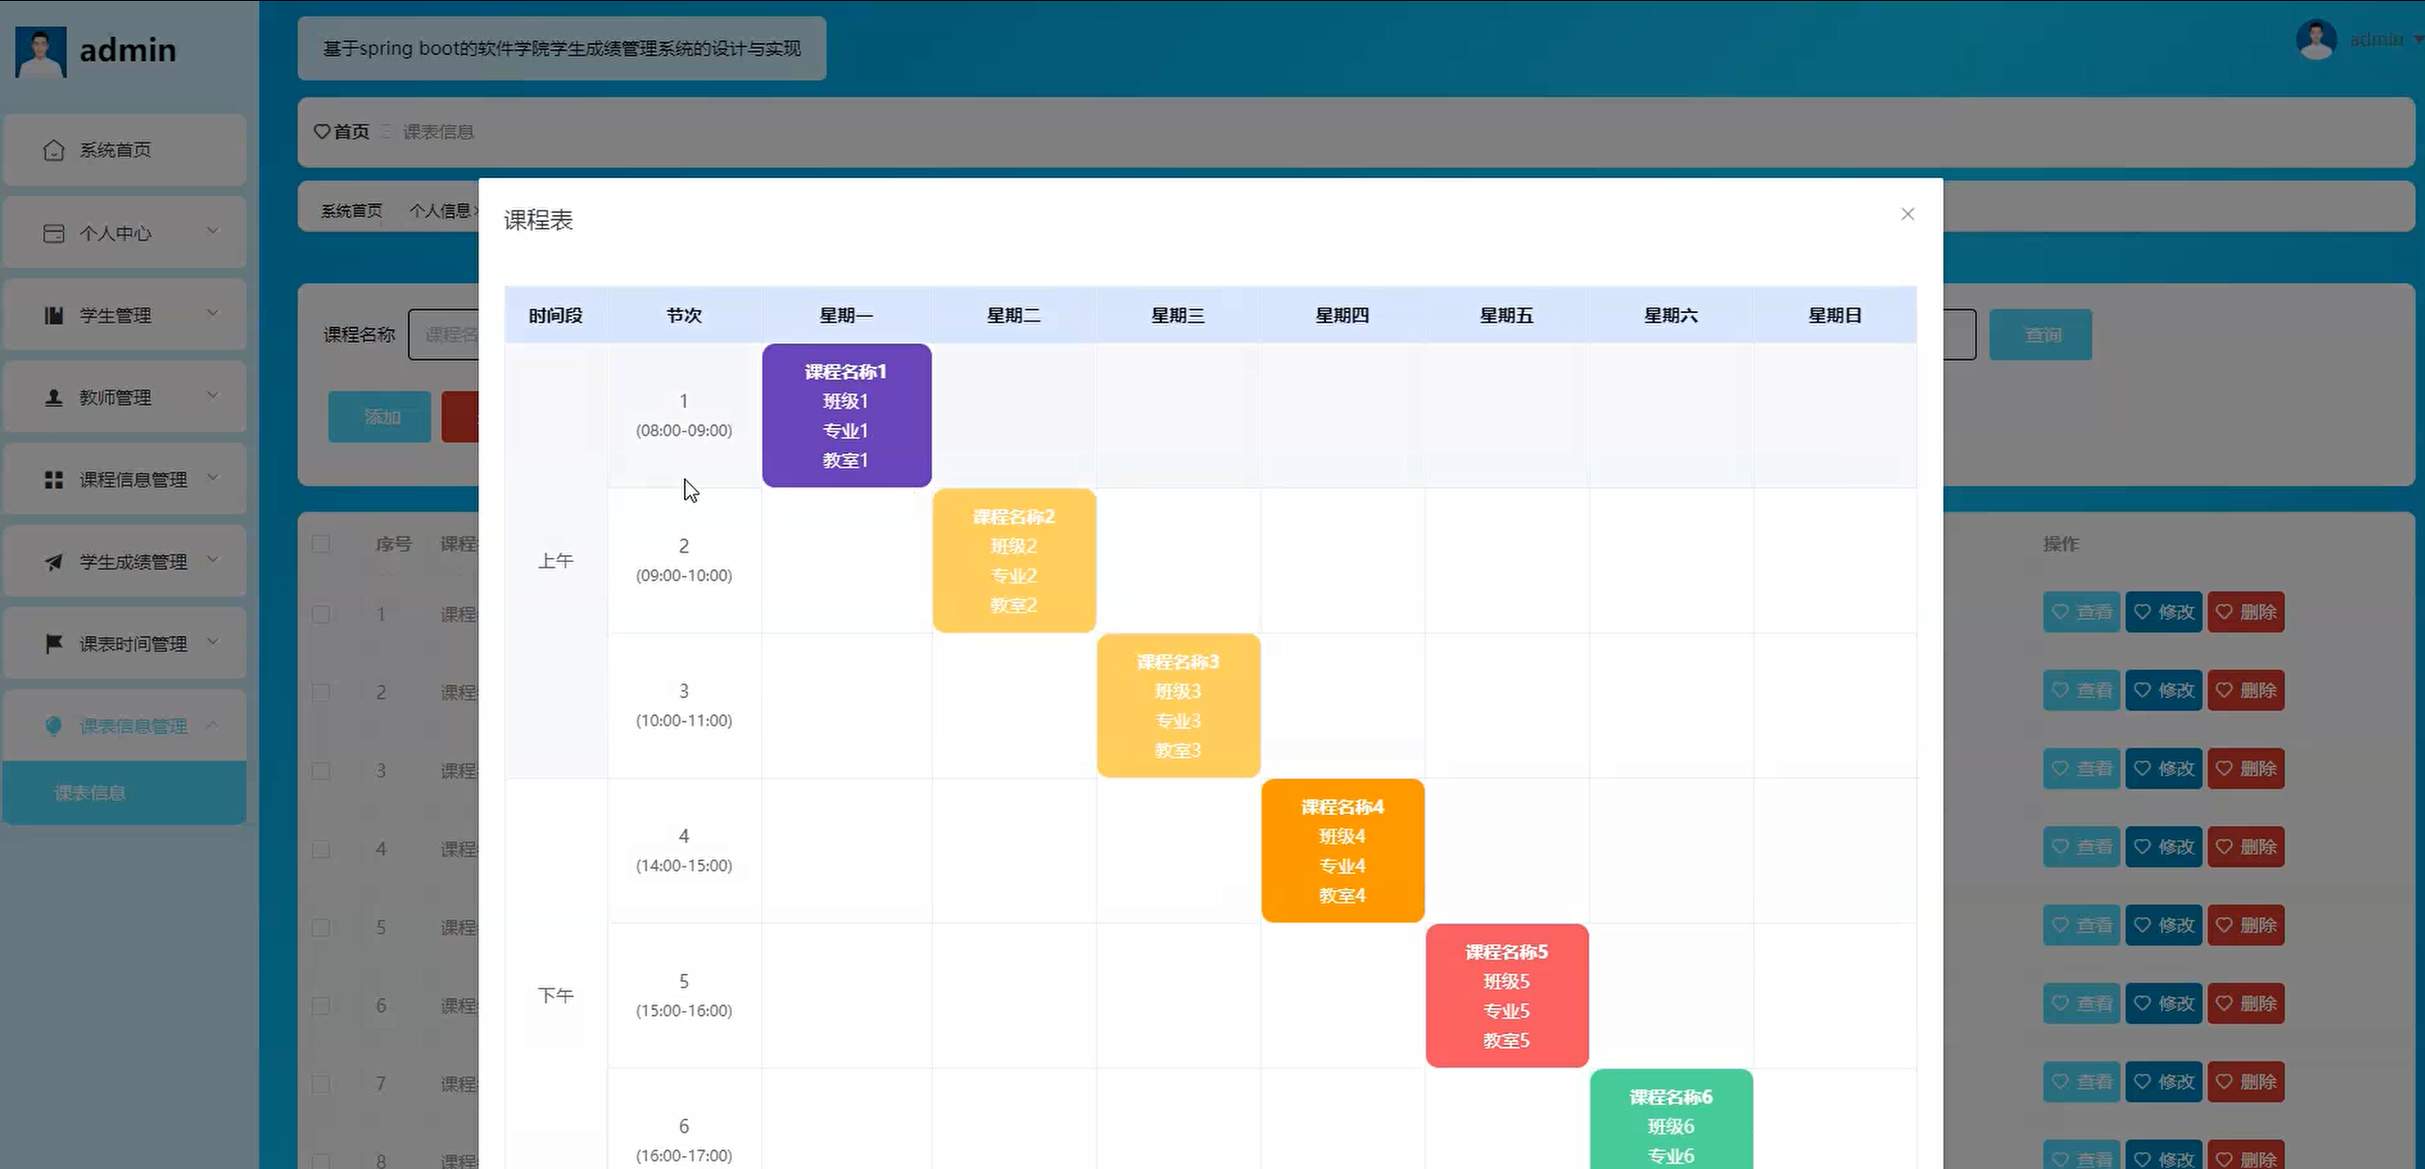Screen dimensions: 2425x1169
Task: Click the shield icon beside 课表信息管理
Action: 53,725
